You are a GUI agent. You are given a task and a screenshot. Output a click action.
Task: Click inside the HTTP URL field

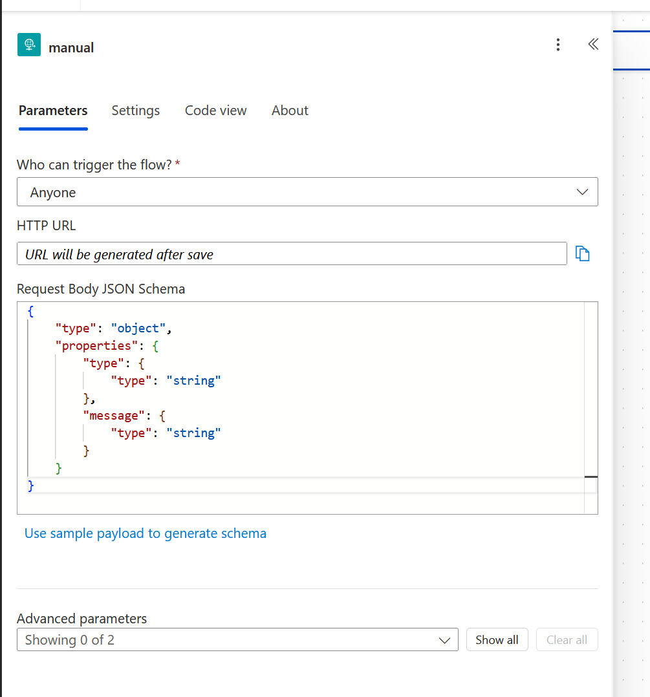tap(291, 254)
